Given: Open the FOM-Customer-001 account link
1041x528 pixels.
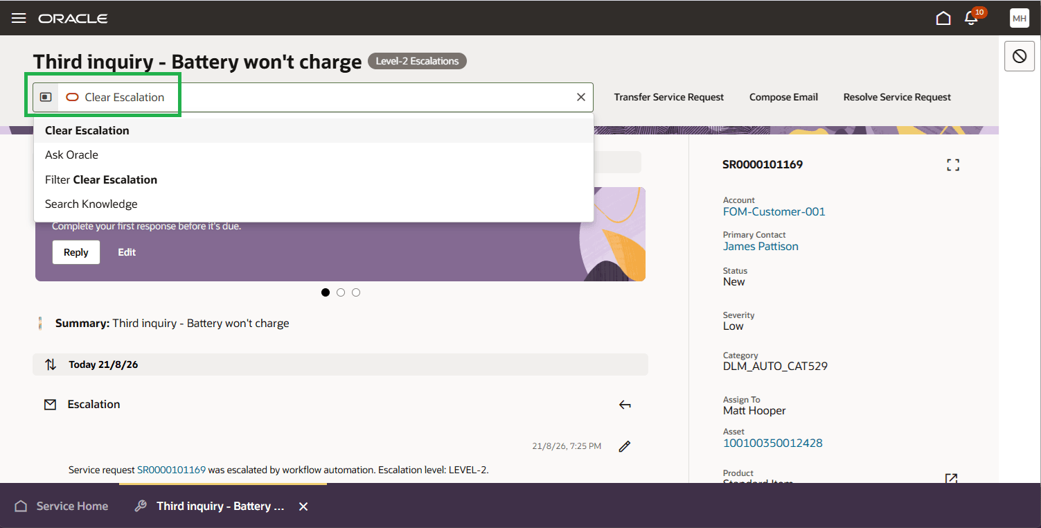Looking at the screenshot, I should pos(774,212).
